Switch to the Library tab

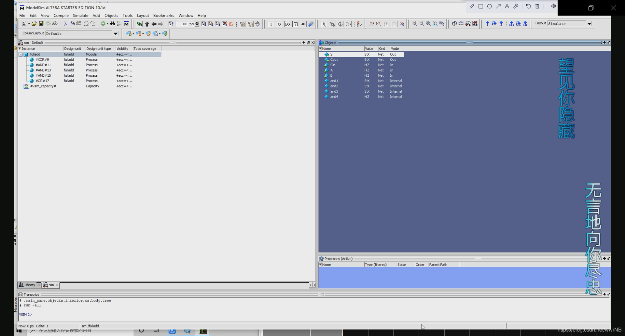pyautogui.click(x=29, y=285)
